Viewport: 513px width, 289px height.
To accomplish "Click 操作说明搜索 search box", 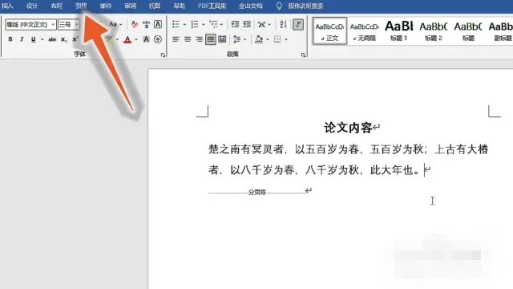I will click(305, 6).
